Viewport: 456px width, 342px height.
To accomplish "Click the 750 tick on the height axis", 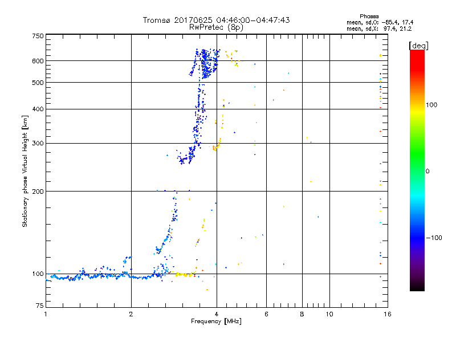I will pos(38,36).
